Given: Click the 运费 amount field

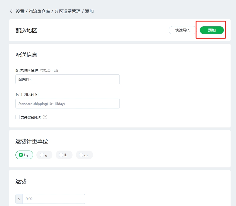Looking at the screenshot, I should [x=54, y=199].
